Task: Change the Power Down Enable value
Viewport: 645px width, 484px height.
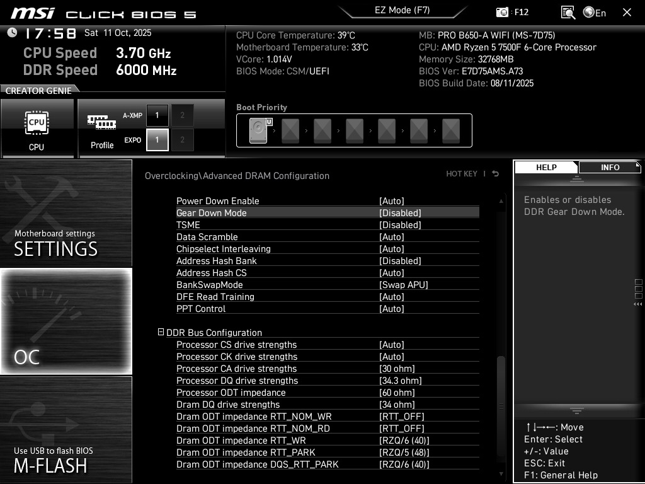Action: [x=391, y=201]
